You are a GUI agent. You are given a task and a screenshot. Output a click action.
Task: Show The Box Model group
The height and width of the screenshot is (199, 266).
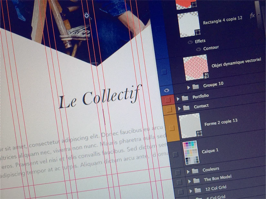tap(179, 182)
